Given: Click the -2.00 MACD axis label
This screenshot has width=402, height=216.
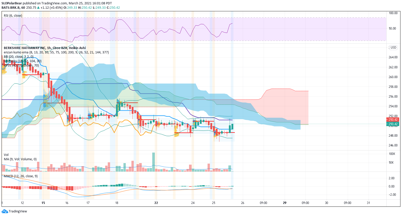Looking at the screenshot, I should 392,195.
